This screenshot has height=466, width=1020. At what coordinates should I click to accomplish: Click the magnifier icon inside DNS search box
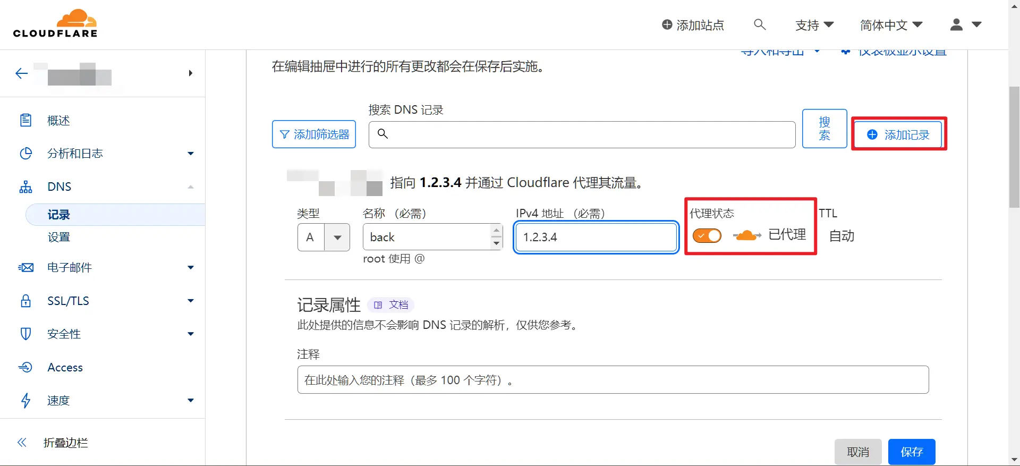(x=382, y=134)
